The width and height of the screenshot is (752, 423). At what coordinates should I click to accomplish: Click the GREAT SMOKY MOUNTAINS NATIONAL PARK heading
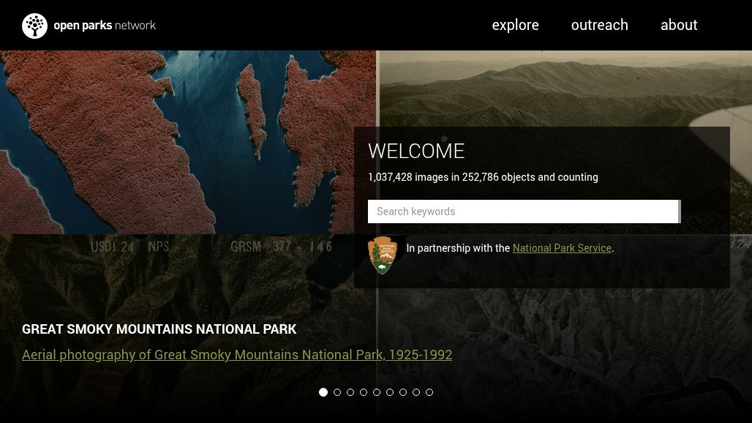[x=159, y=329]
